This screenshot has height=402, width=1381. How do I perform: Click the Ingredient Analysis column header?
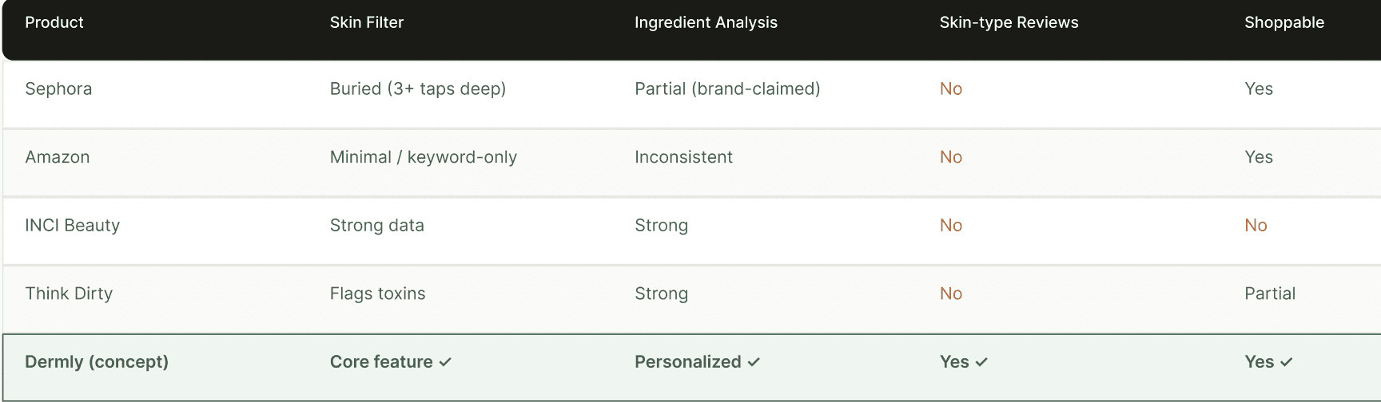click(706, 22)
